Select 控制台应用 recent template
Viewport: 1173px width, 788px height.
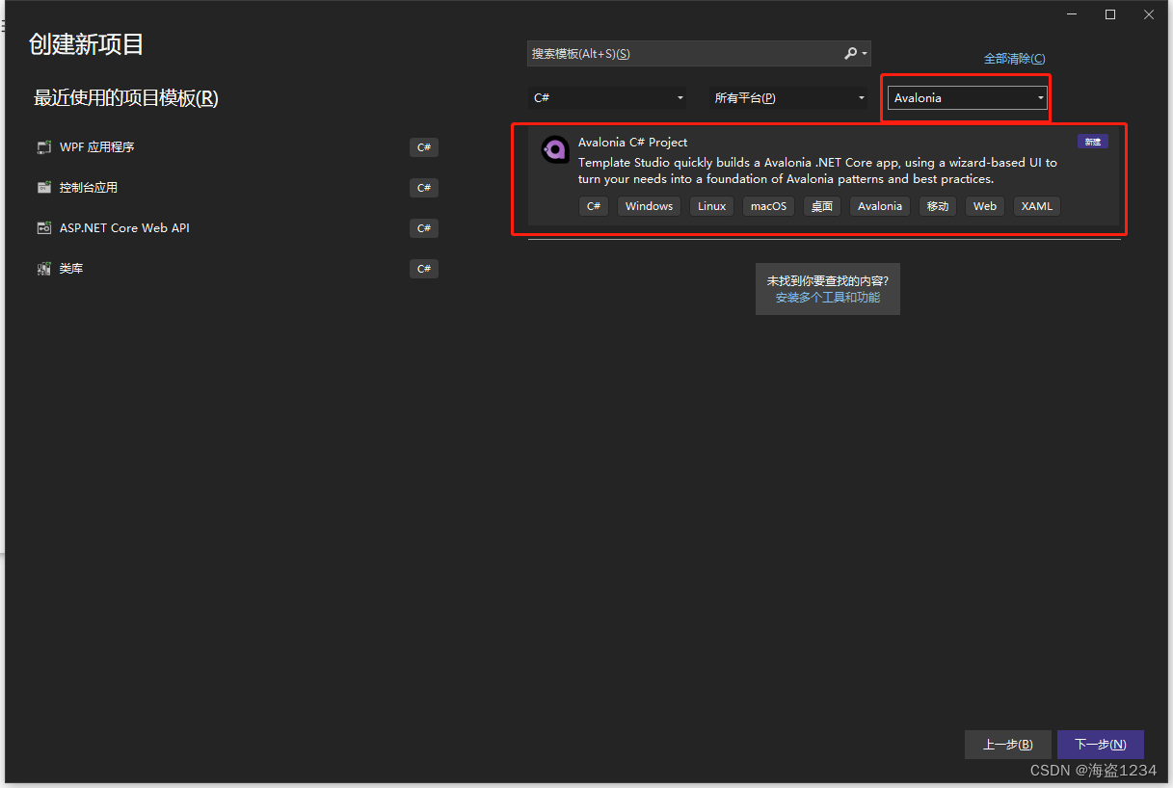tap(236, 188)
